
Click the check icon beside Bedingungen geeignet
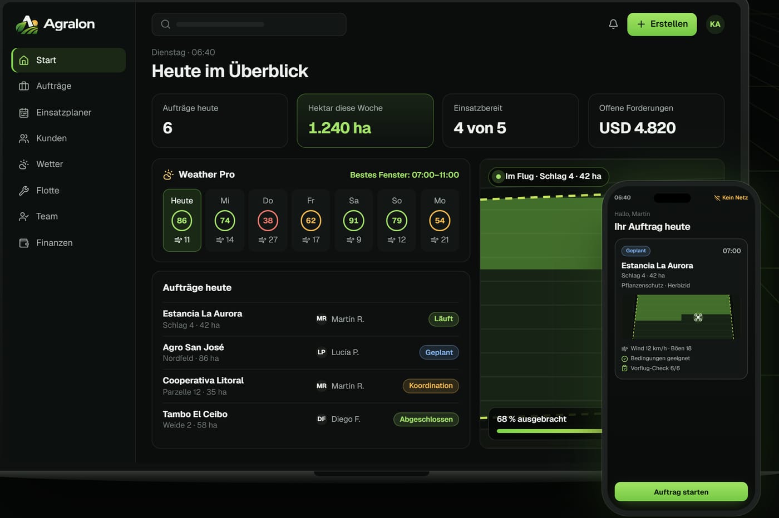pos(624,358)
